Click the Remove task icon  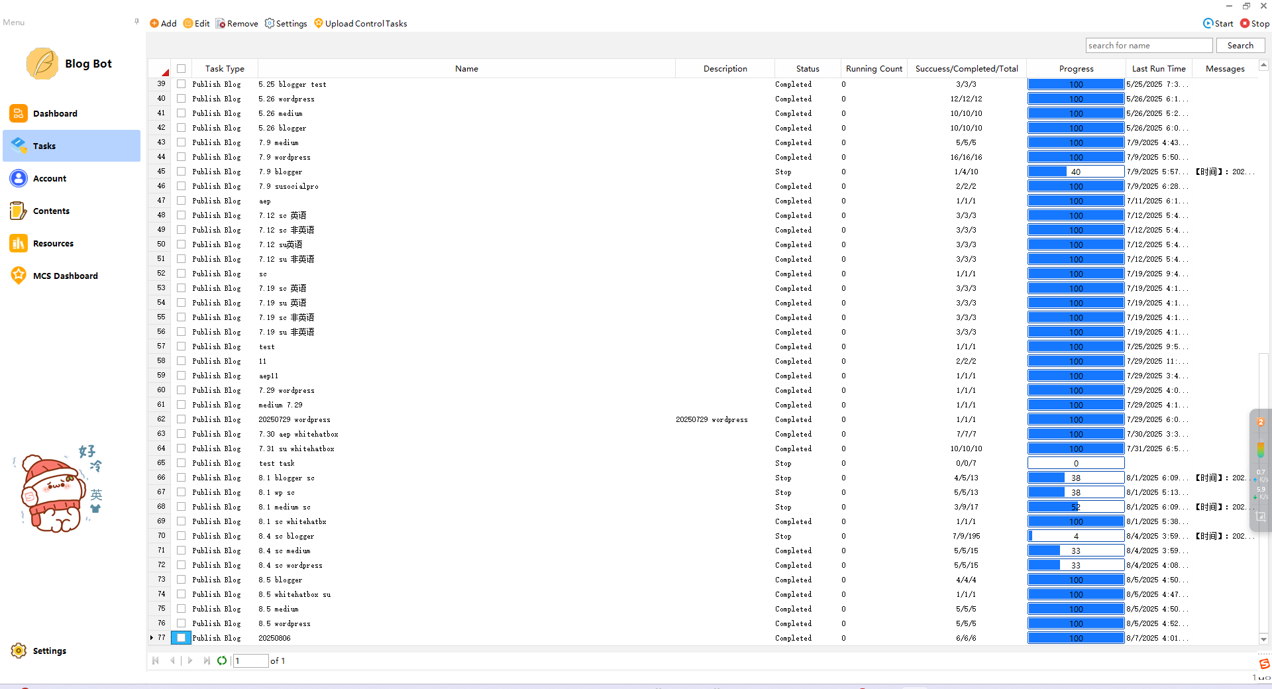pos(221,23)
